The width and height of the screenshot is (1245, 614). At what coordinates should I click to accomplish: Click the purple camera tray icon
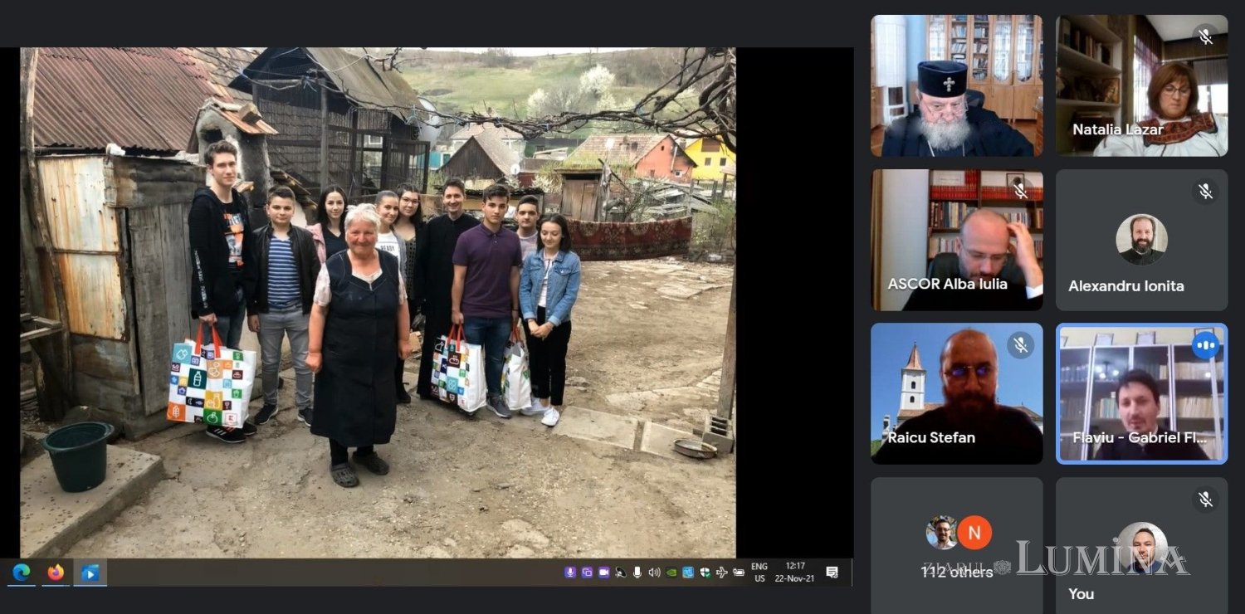[x=603, y=572]
